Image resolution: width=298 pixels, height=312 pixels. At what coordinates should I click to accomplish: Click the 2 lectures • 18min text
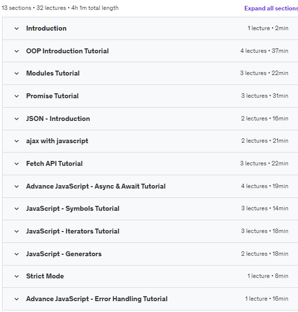coord(265,254)
